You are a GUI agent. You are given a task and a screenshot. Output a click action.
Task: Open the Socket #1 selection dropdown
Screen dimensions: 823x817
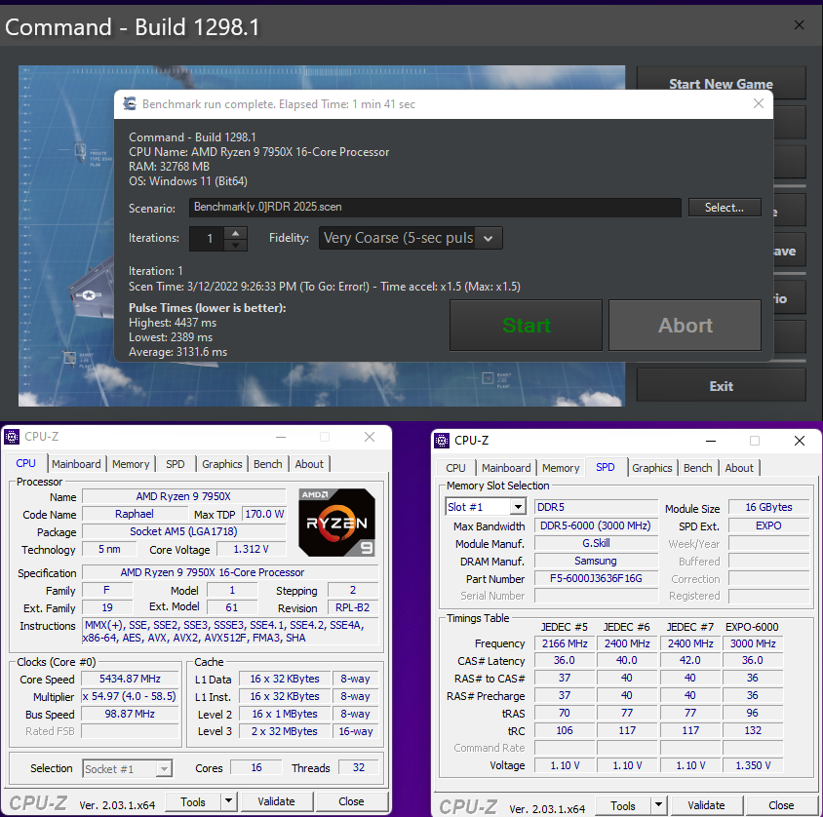[164, 769]
